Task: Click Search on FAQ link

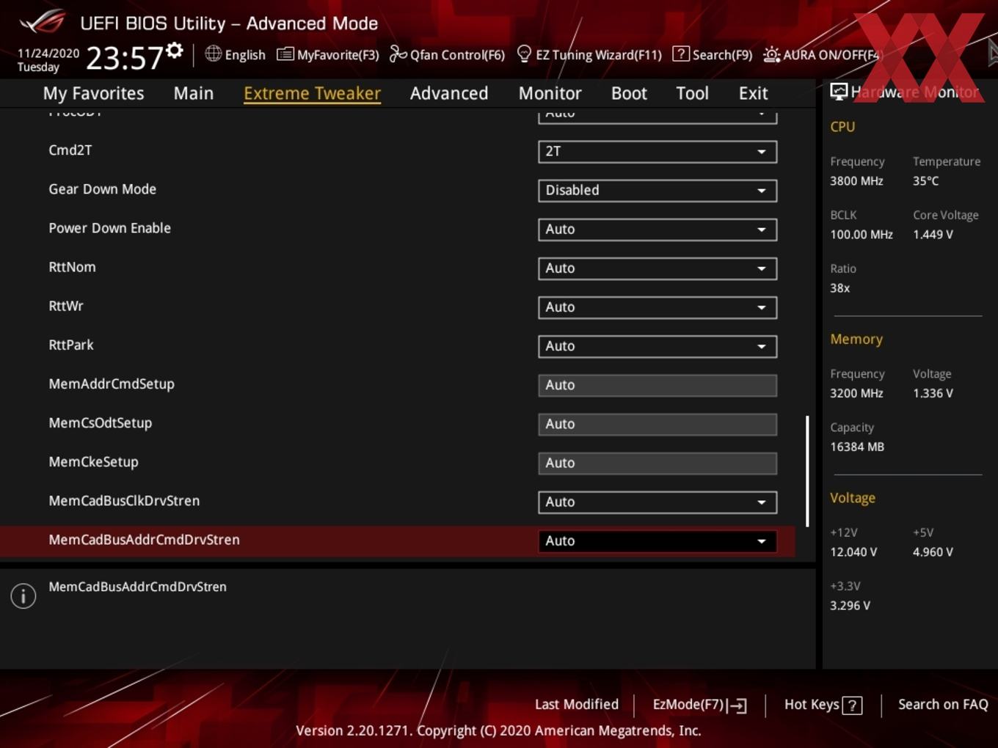Action: (x=943, y=705)
